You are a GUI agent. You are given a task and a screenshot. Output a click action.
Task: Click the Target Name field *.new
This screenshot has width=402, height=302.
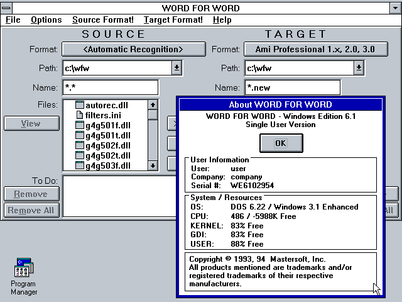293,87
